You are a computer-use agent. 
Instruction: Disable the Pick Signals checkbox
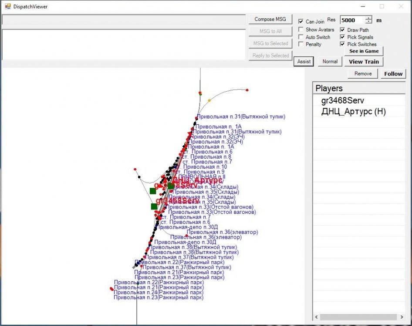[x=342, y=37]
